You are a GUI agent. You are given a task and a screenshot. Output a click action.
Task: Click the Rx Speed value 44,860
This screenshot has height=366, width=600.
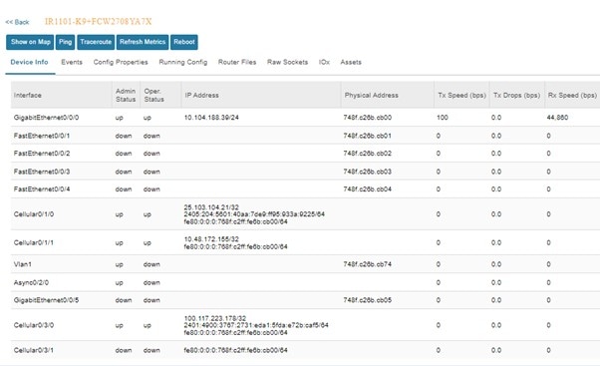click(x=557, y=118)
